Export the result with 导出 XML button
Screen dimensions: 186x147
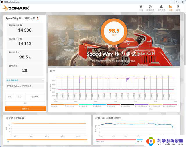[x=35, y=97]
